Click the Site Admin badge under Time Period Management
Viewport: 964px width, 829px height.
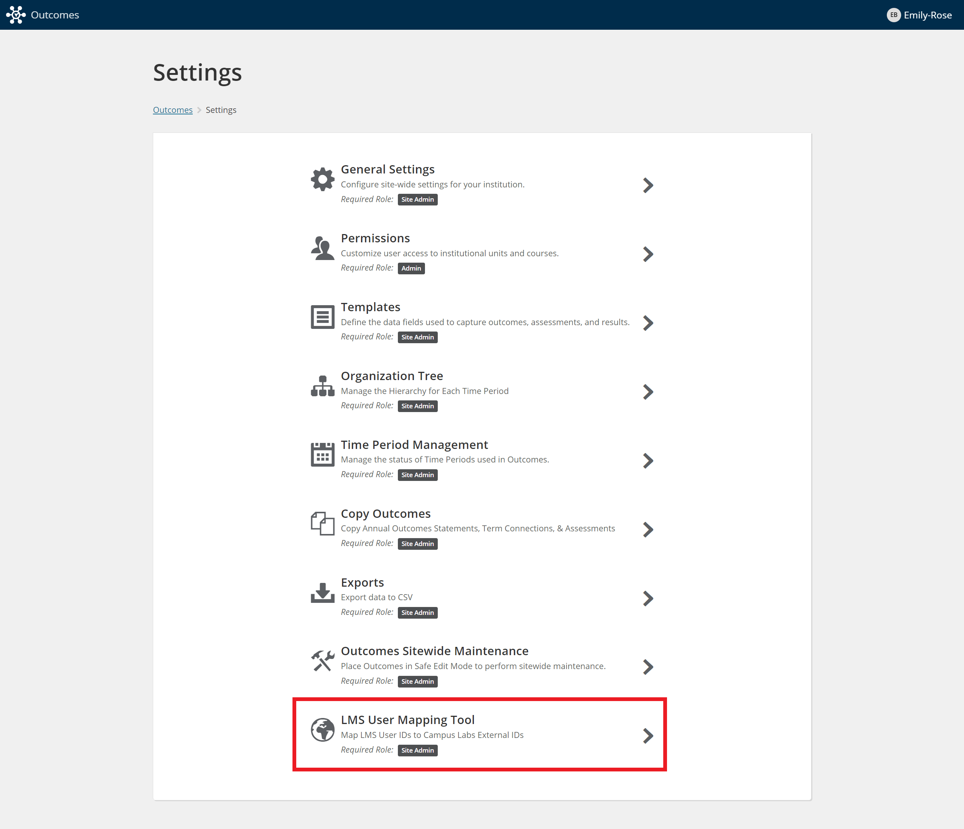417,475
